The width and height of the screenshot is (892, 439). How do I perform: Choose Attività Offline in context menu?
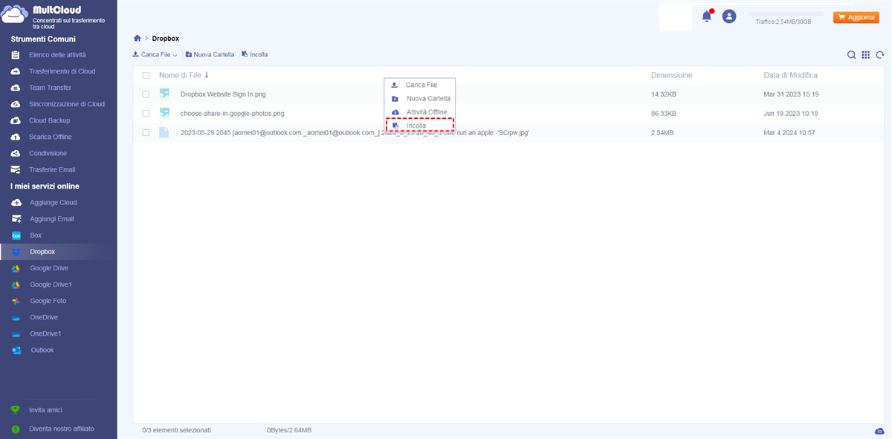(419, 112)
